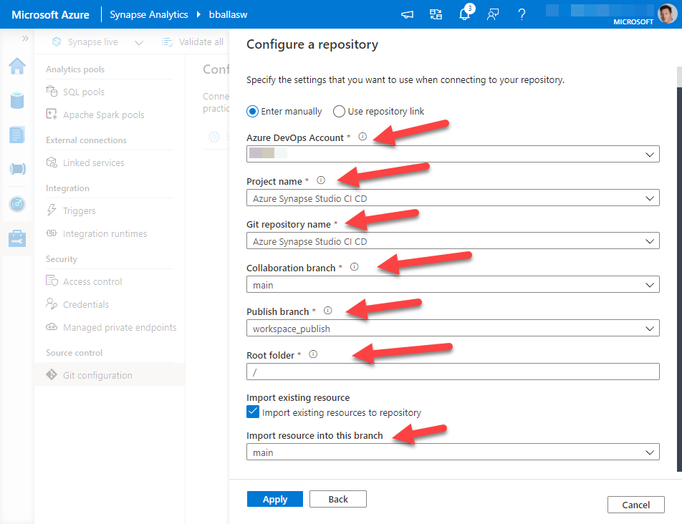The width and height of the screenshot is (682, 524).
Task: Open Import resource into this branch dropdown
Action: 453,452
